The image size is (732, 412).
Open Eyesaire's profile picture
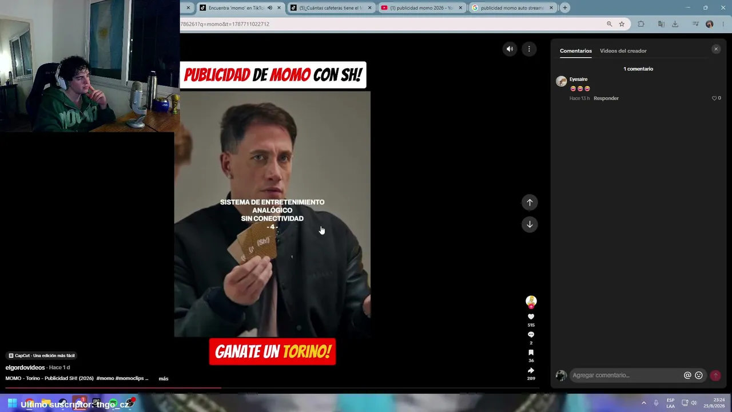point(561,81)
